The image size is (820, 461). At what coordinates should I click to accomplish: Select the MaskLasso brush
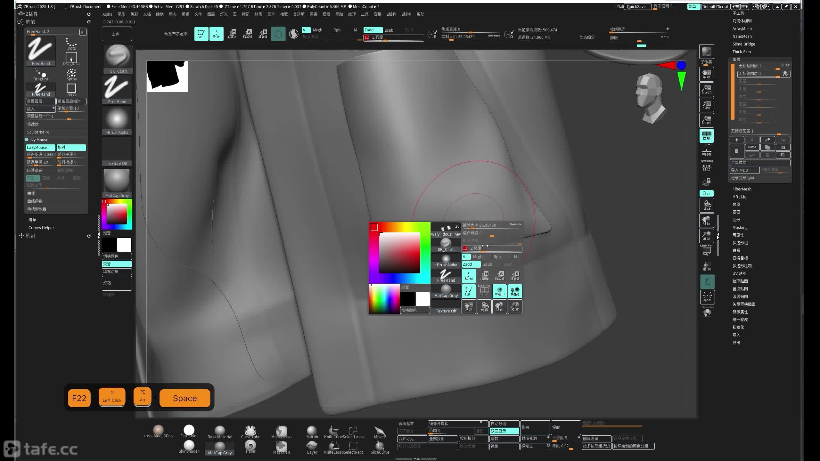tap(281, 432)
